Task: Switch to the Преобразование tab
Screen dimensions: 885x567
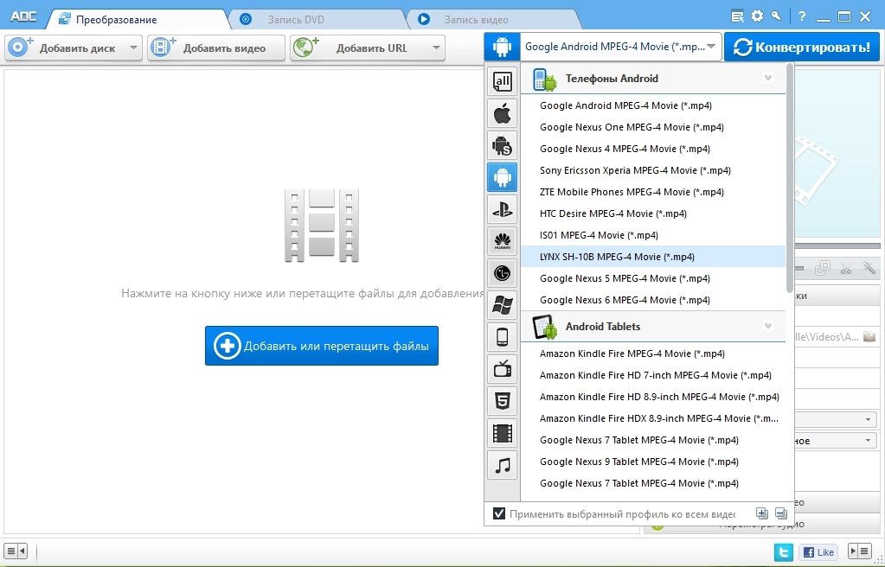Action: pos(137,19)
